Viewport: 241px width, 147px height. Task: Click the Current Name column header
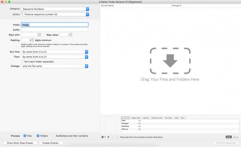click(107, 6)
